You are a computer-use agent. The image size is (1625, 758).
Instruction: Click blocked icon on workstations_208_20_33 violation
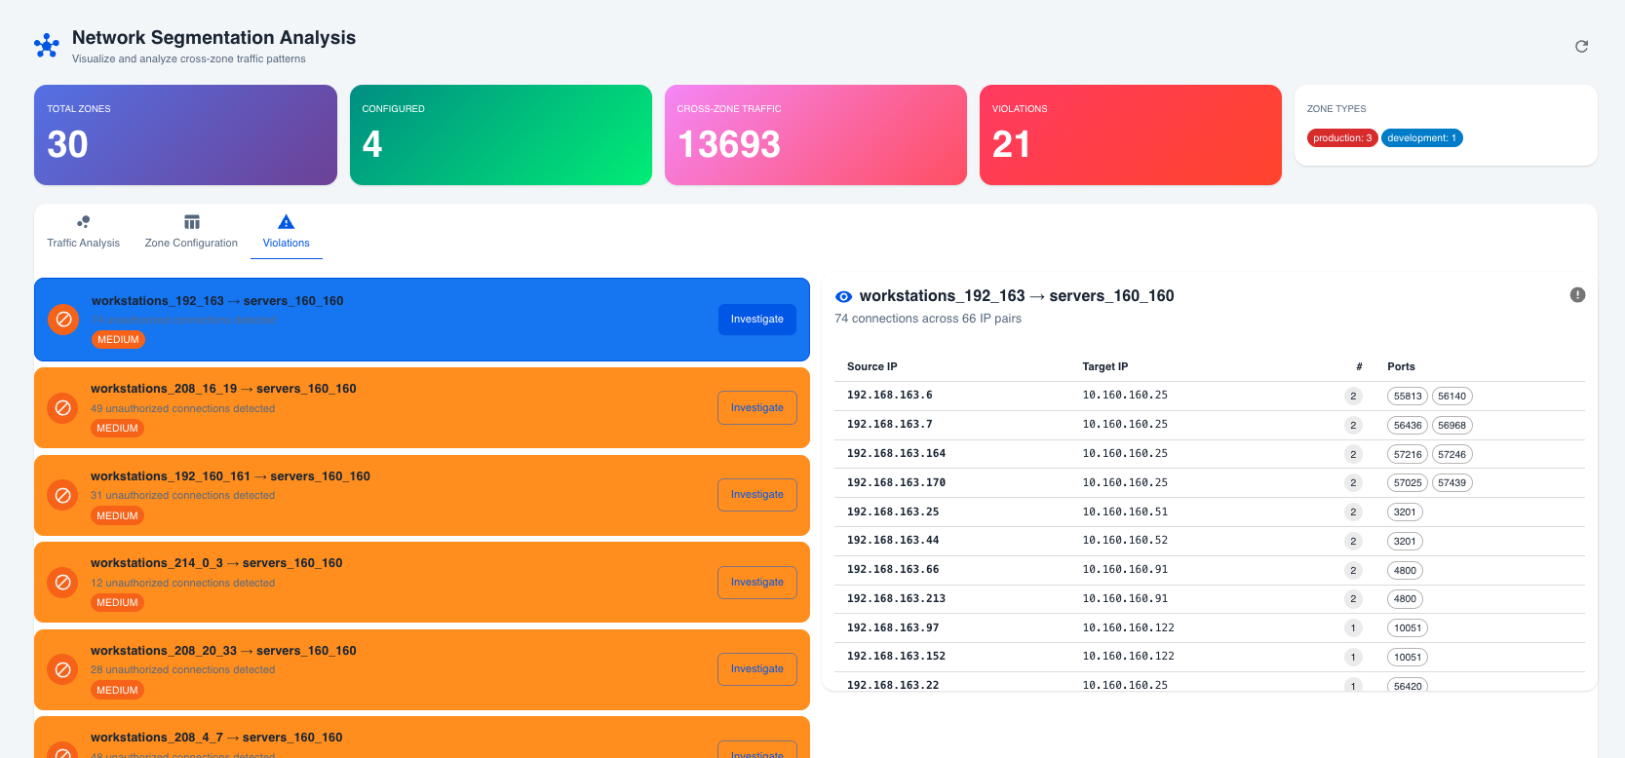63,670
